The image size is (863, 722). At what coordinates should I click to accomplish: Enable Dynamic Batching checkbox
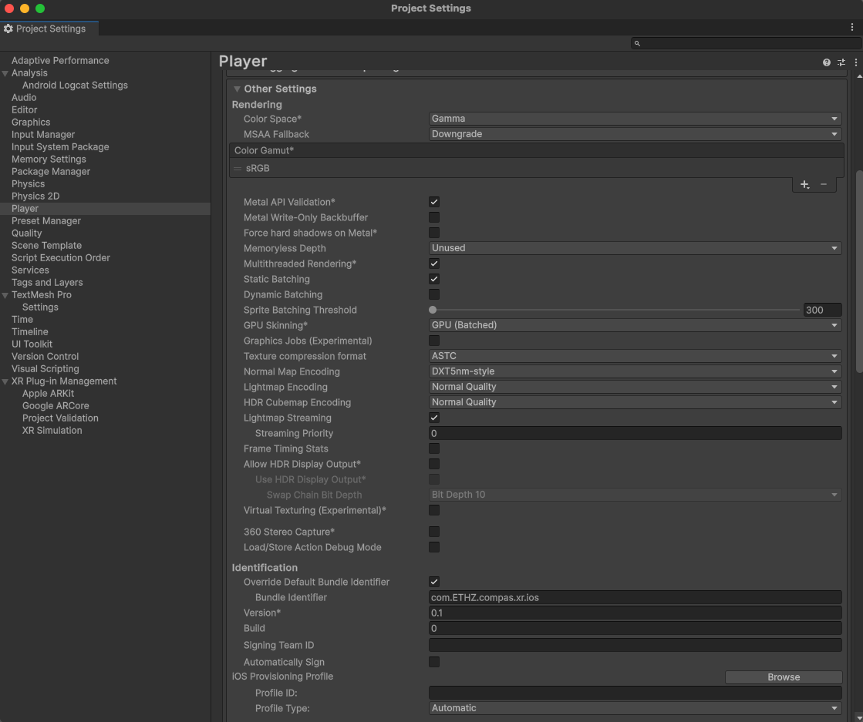pos(434,294)
